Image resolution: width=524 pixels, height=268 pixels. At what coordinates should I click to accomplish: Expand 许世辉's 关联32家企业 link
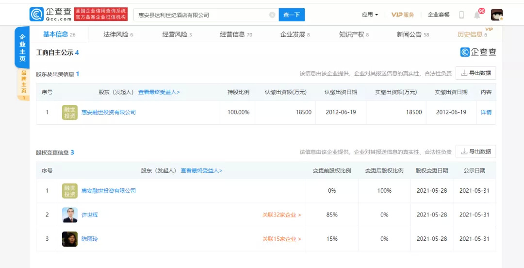pos(281,215)
